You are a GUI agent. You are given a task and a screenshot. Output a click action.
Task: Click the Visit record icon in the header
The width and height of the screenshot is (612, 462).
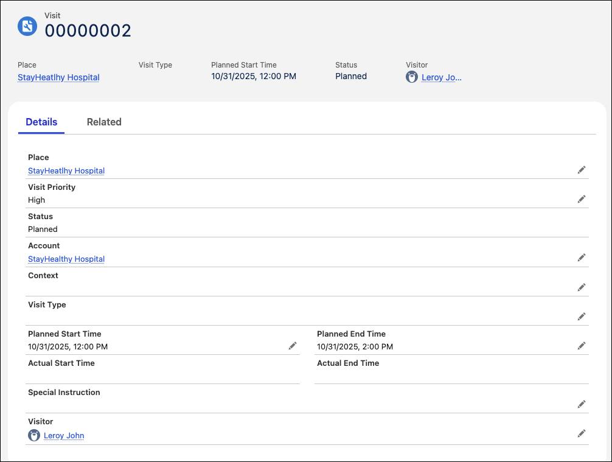[x=27, y=26]
